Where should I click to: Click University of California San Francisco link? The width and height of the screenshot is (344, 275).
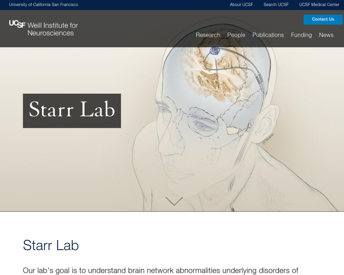point(44,5)
